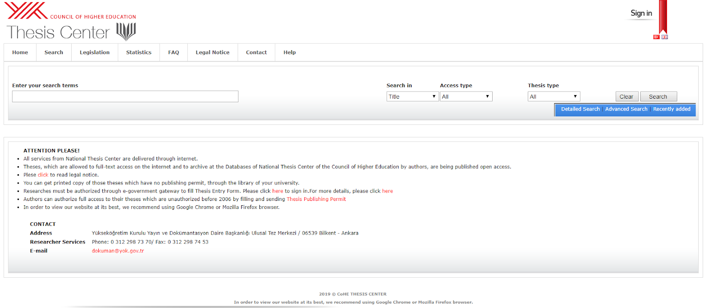Click the phone number text '0 312 298 73 70'
This screenshot has width=712, height=308.
point(131,242)
